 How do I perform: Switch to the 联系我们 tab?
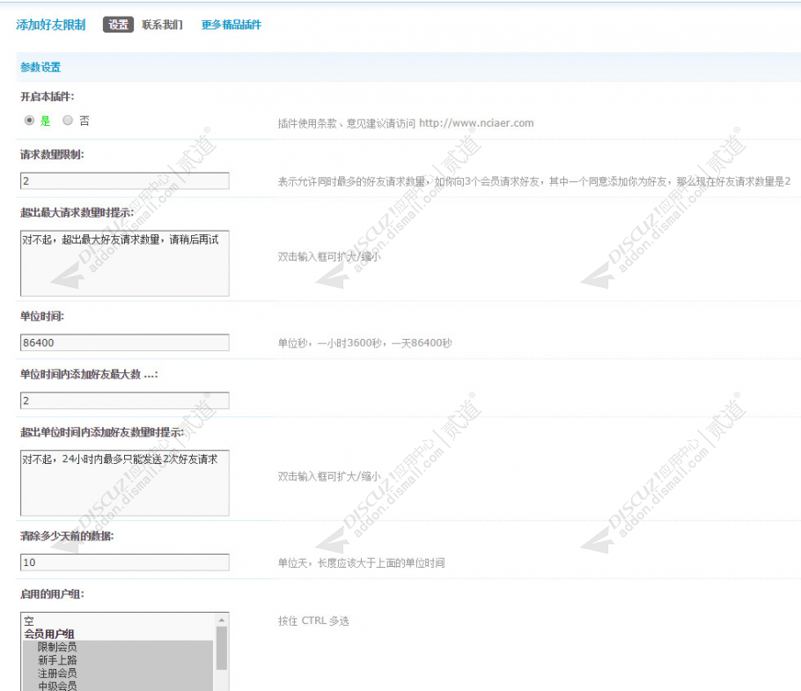click(162, 25)
